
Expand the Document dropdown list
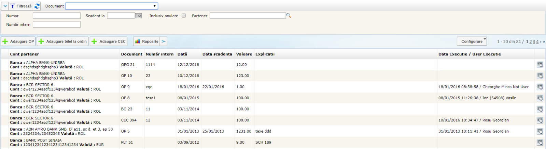(x=154, y=6)
